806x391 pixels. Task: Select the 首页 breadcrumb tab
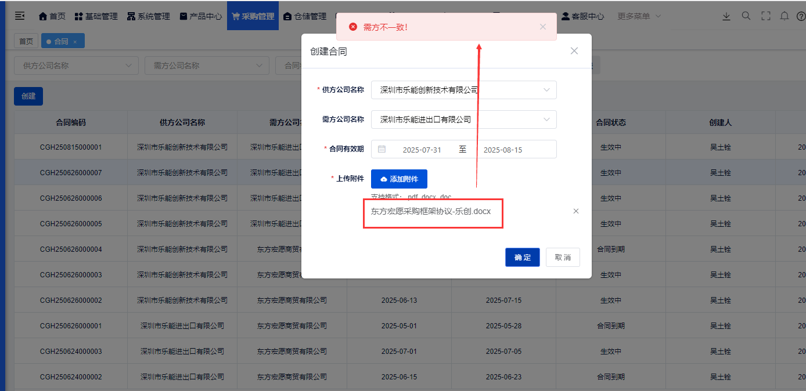(26, 41)
